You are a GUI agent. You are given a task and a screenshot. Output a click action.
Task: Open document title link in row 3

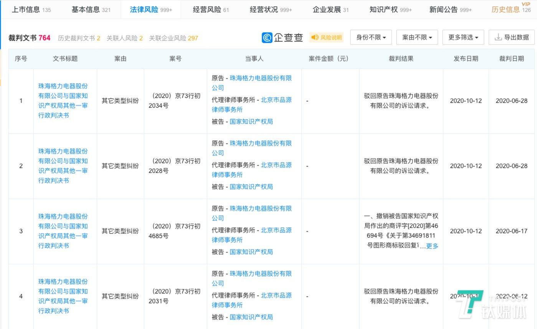click(63, 231)
